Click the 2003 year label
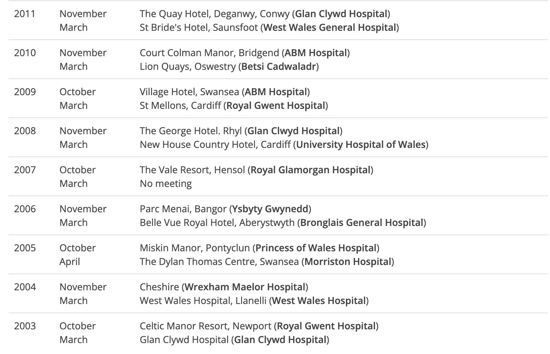The height and width of the screenshot is (354, 550). click(x=25, y=326)
